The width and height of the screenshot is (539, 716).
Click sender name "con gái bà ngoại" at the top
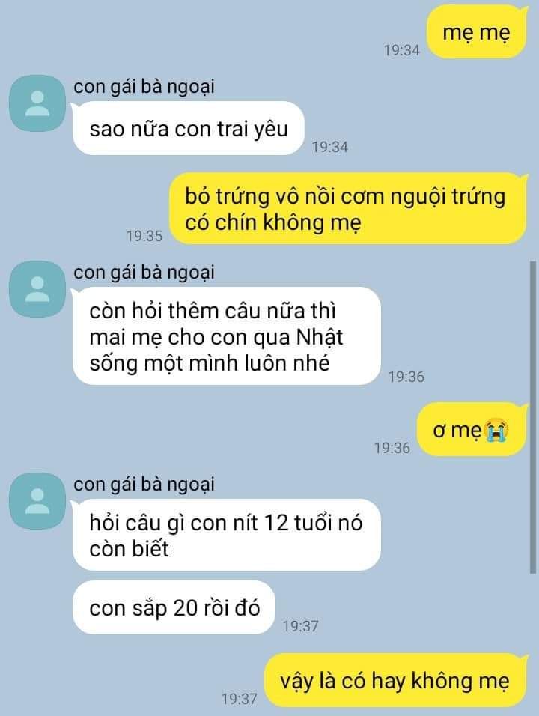pos(144,86)
